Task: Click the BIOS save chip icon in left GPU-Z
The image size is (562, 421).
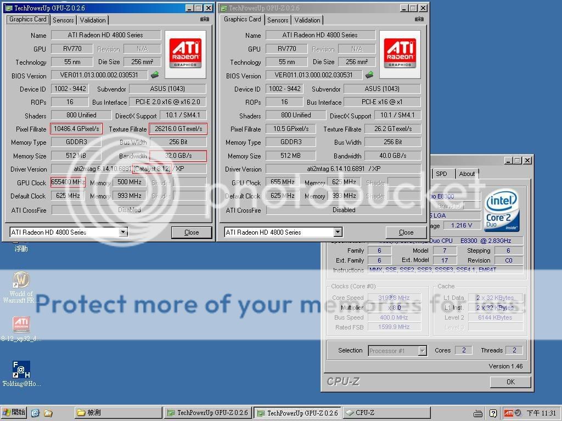Action: click(155, 75)
